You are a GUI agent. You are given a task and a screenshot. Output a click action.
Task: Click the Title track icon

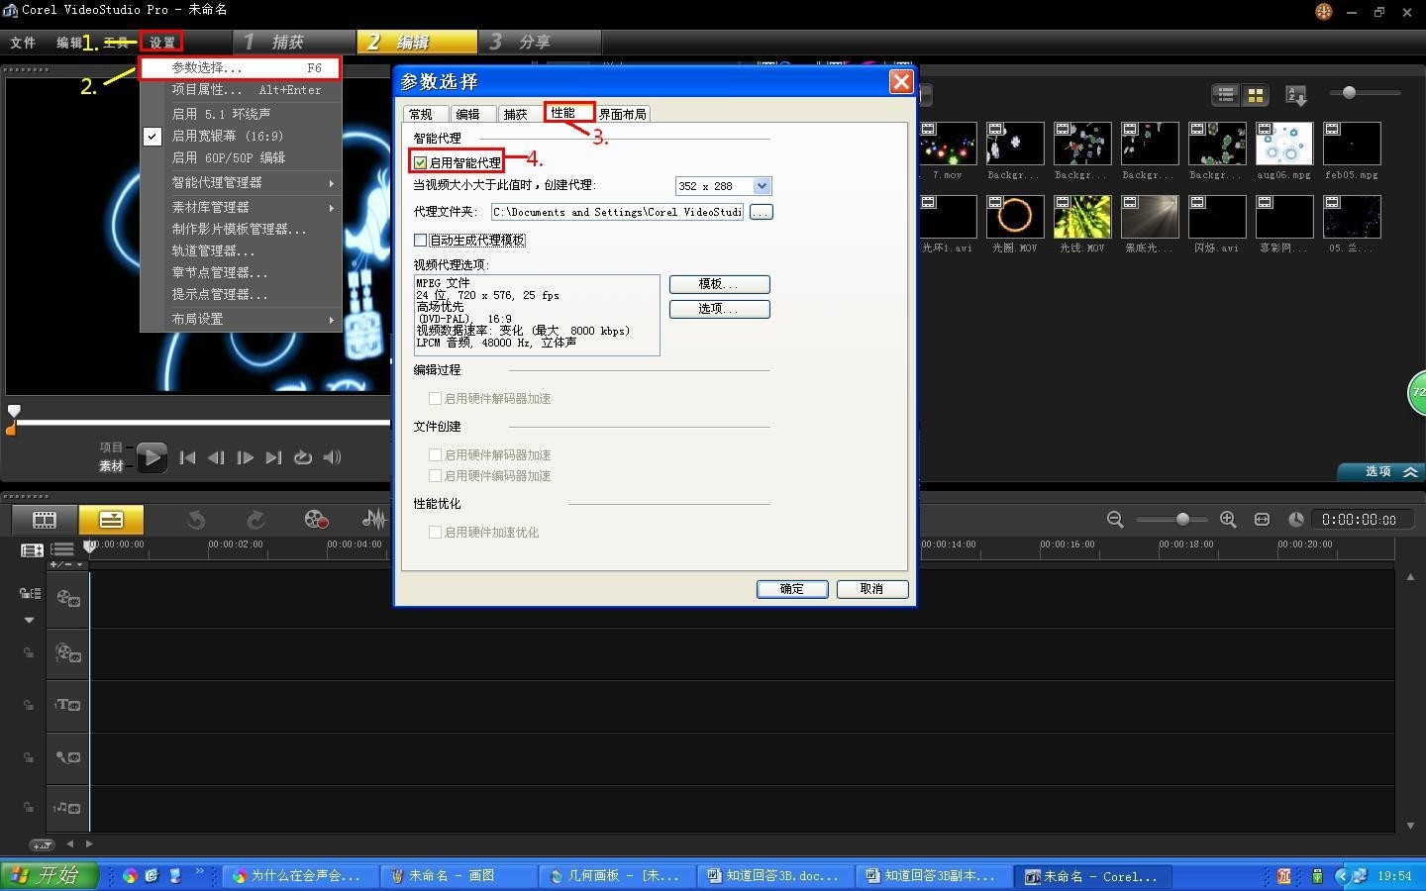tap(67, 705)
